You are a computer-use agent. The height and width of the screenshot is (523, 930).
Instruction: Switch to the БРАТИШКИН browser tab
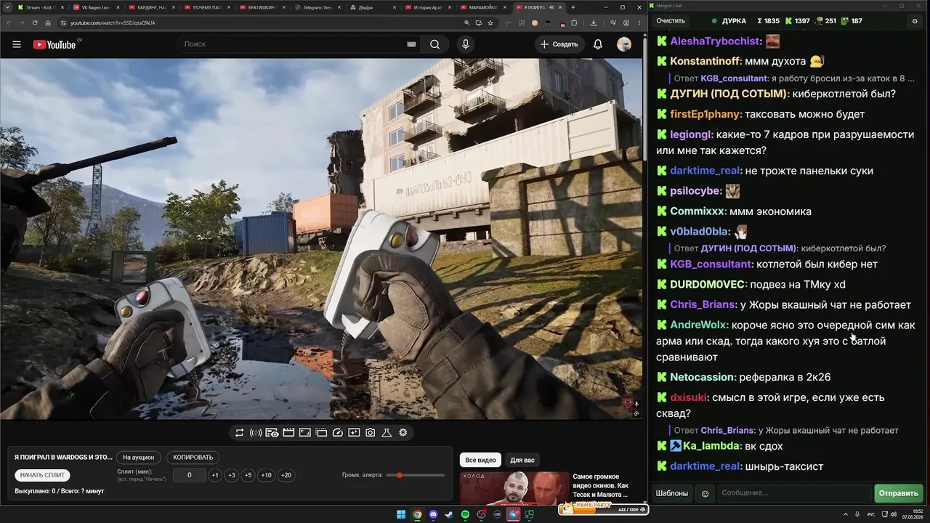(x=262, y=7)
